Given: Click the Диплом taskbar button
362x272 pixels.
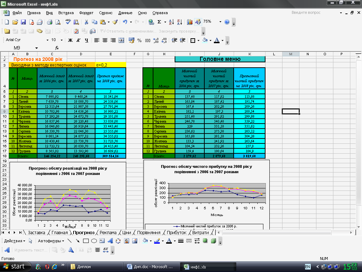Looking at the screenshot, I should pyautogui.click(x=84, y=267).
